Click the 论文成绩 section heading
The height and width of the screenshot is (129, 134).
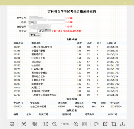(72, 99)
